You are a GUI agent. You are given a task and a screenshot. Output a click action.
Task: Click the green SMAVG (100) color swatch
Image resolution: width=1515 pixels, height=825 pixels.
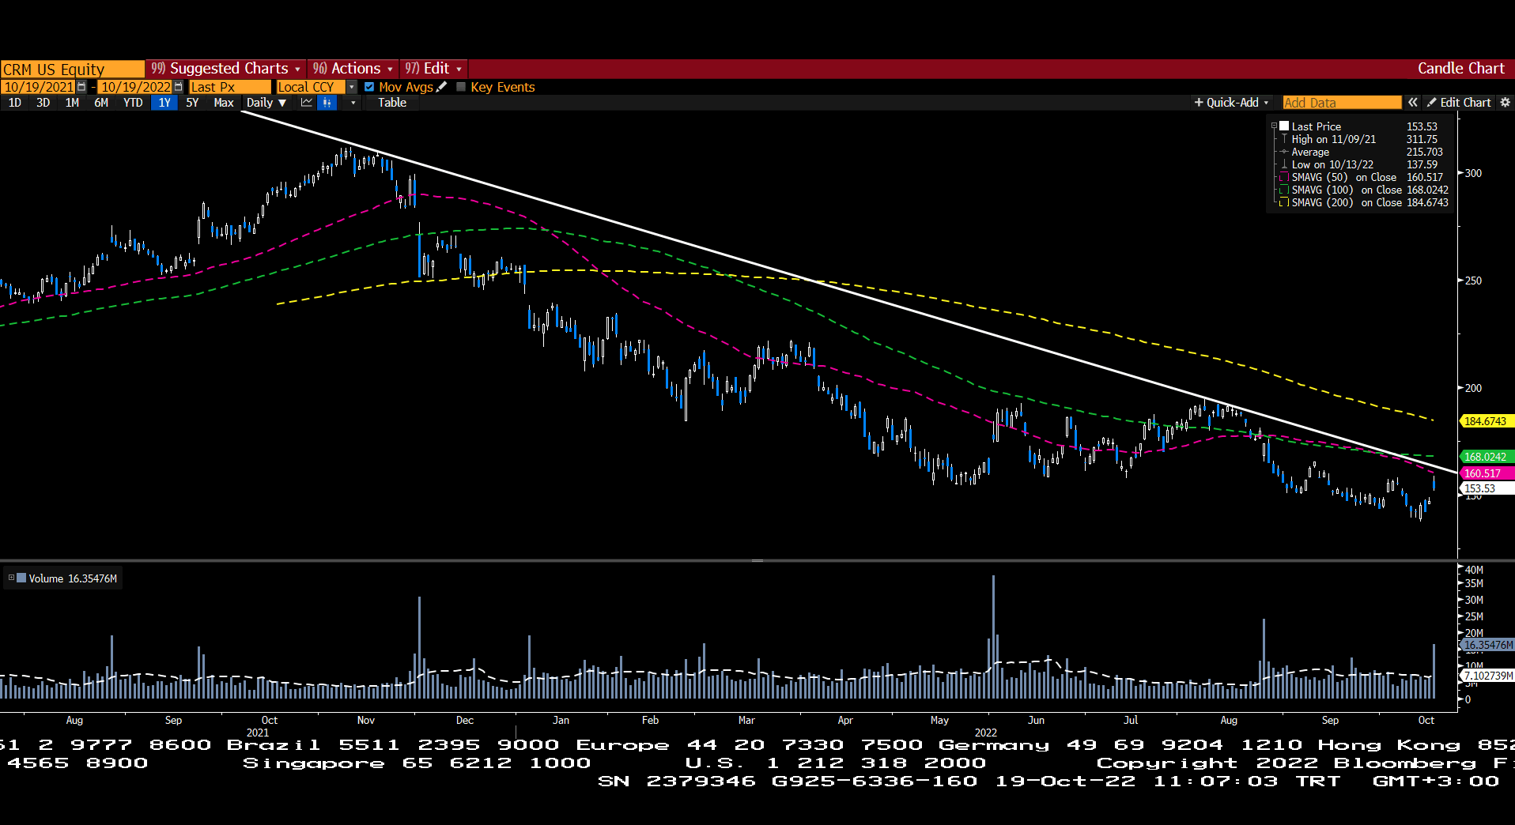1284,190
